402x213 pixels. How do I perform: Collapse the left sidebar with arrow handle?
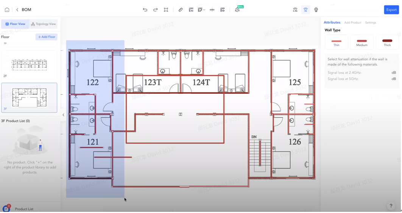63,115
